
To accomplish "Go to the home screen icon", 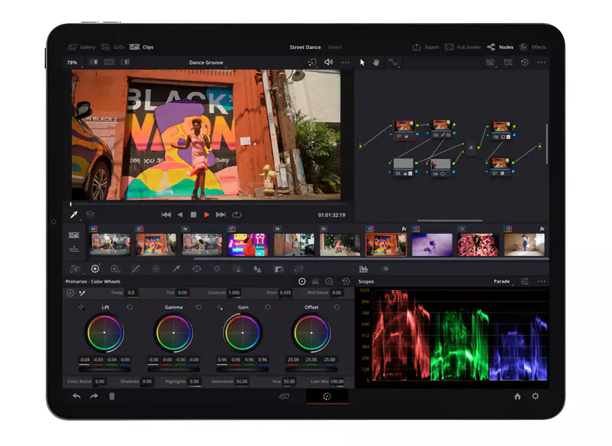I will tap(517, 396).
